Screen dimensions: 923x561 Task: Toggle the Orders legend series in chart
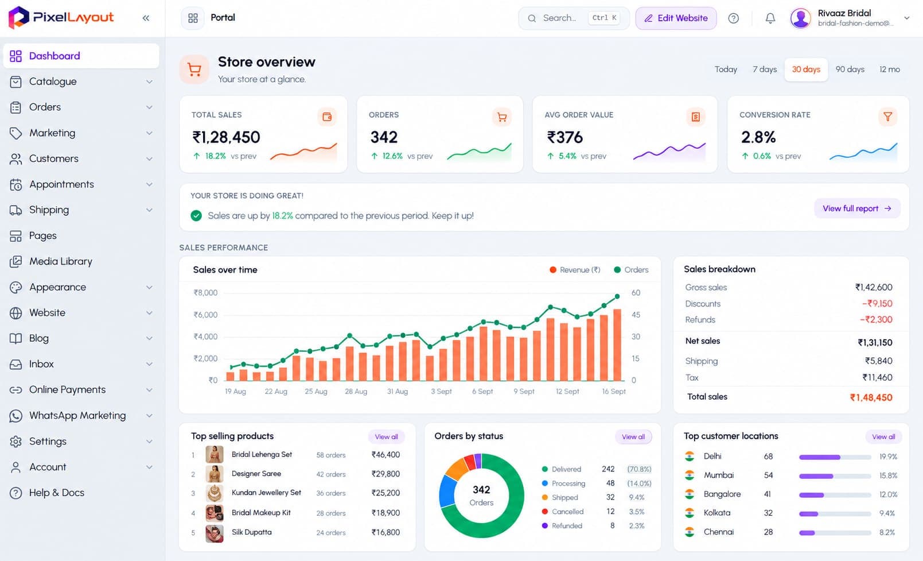[x=631, y=270]
